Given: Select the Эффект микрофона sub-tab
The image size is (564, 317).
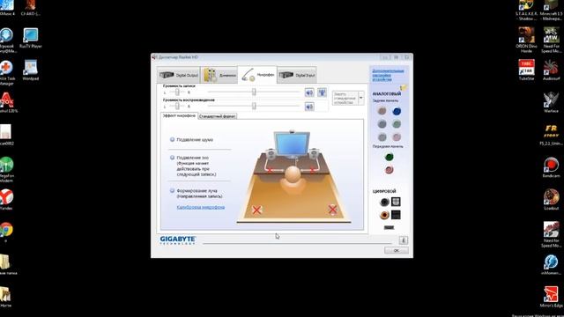Looking at the screenshot, I should click(x=179, y=115).
